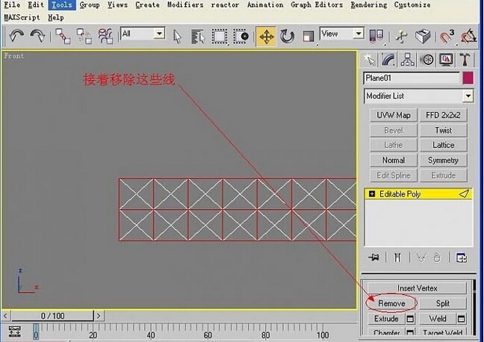This screenshot has width=484, height=342.
Task: Click the Plane01 object color swatch
Action: 468,78
